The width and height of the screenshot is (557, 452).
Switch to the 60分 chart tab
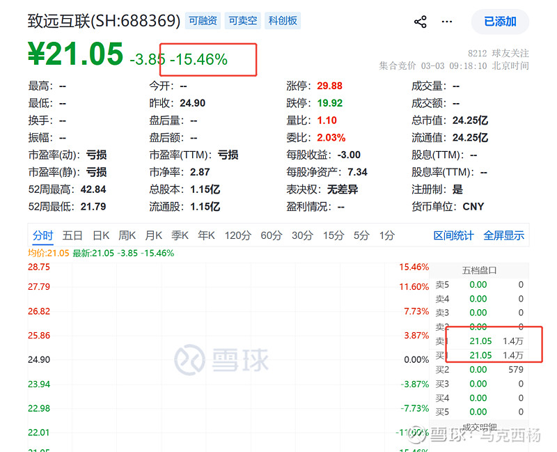pyautogui.click(x=272, y=235)
